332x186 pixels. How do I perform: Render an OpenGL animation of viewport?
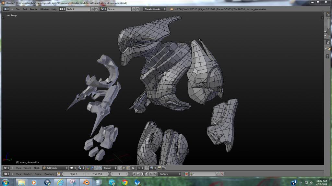(x=163, y=168)
